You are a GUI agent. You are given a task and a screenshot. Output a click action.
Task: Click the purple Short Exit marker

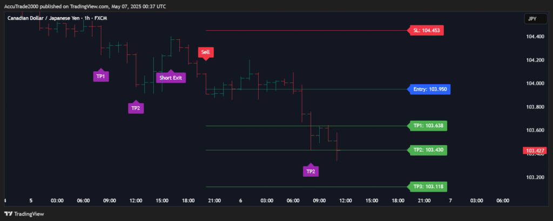(x=171, y=78)
